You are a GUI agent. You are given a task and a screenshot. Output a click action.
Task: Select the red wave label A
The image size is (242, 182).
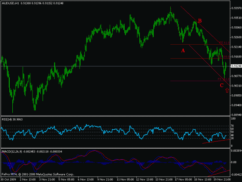pyautogui.click(x=183, y=50)
